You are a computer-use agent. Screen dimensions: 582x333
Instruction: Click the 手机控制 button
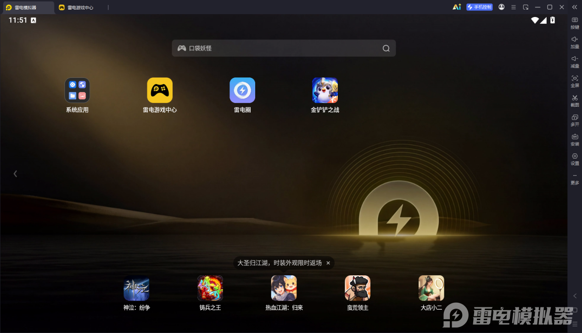(480, 7)
